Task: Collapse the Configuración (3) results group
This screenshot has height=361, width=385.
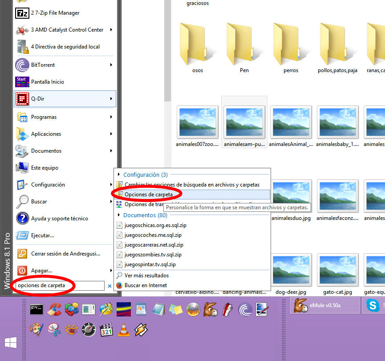Action: [x=118, y=175]
